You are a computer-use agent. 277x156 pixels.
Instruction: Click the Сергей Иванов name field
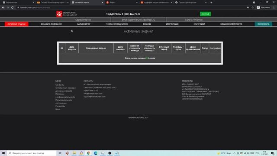(83, 20)
